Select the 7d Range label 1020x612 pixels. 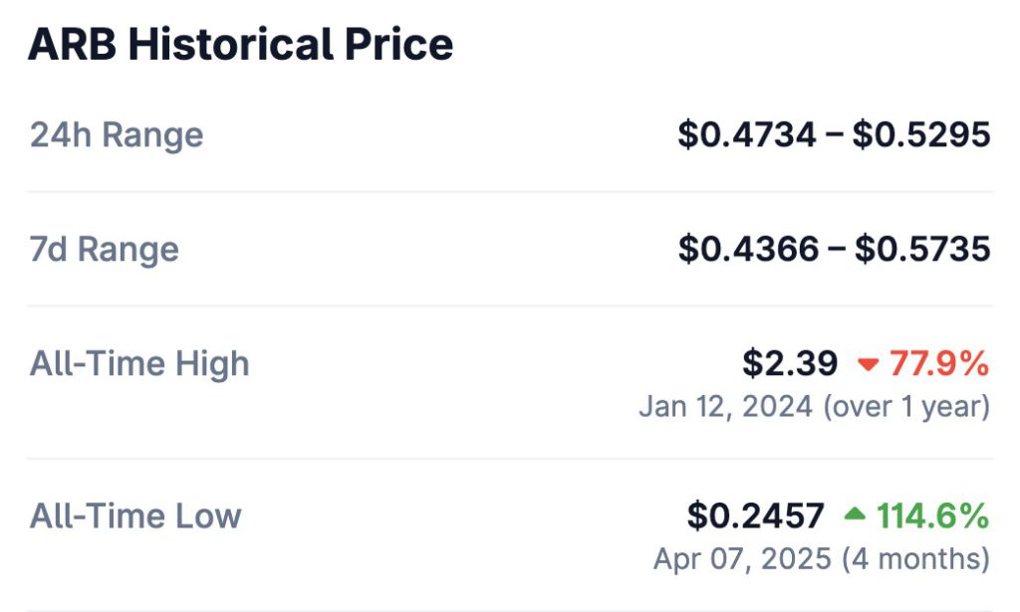(105, 249)
